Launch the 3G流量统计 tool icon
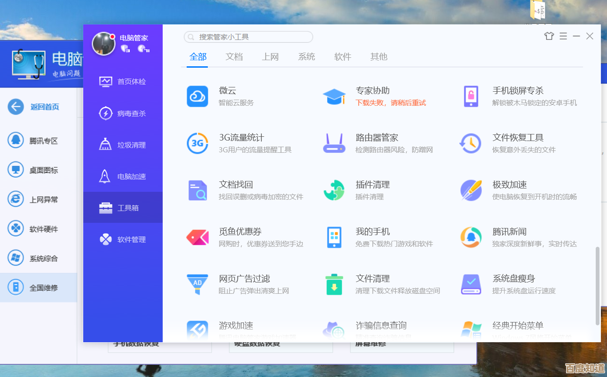The image size is (607, 377). point(197,143)
